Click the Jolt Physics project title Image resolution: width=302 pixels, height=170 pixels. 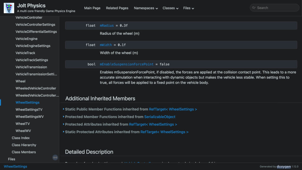coord(31,6)
